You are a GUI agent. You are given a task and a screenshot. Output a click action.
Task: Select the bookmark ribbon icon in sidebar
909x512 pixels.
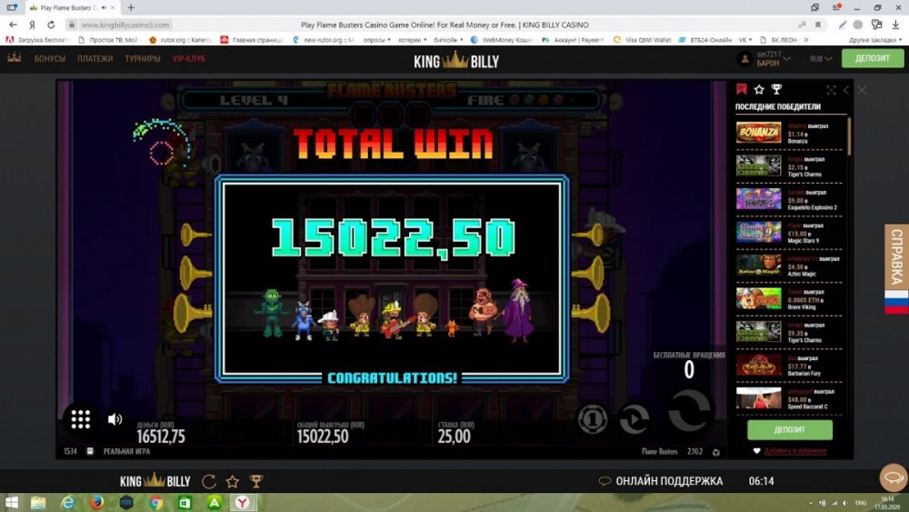[x=742, y=89]
